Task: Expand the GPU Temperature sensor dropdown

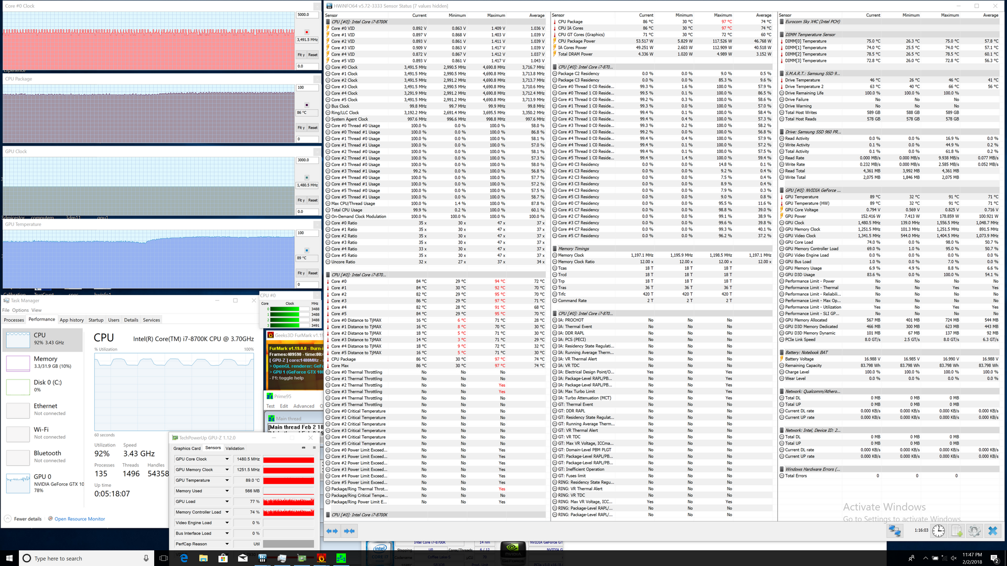Action: pyautogui.click(x=227, y=480)
